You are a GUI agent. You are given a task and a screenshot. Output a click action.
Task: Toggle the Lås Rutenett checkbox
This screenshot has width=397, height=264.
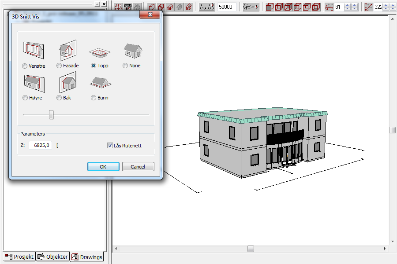pos(110,146)
